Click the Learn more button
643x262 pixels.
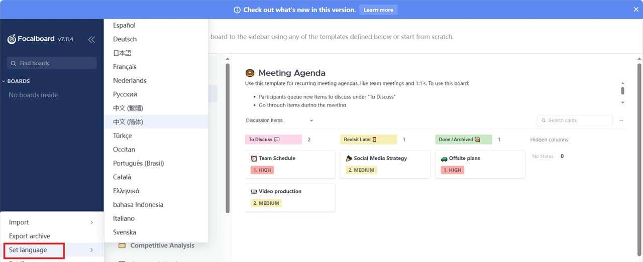click(378, 10)
